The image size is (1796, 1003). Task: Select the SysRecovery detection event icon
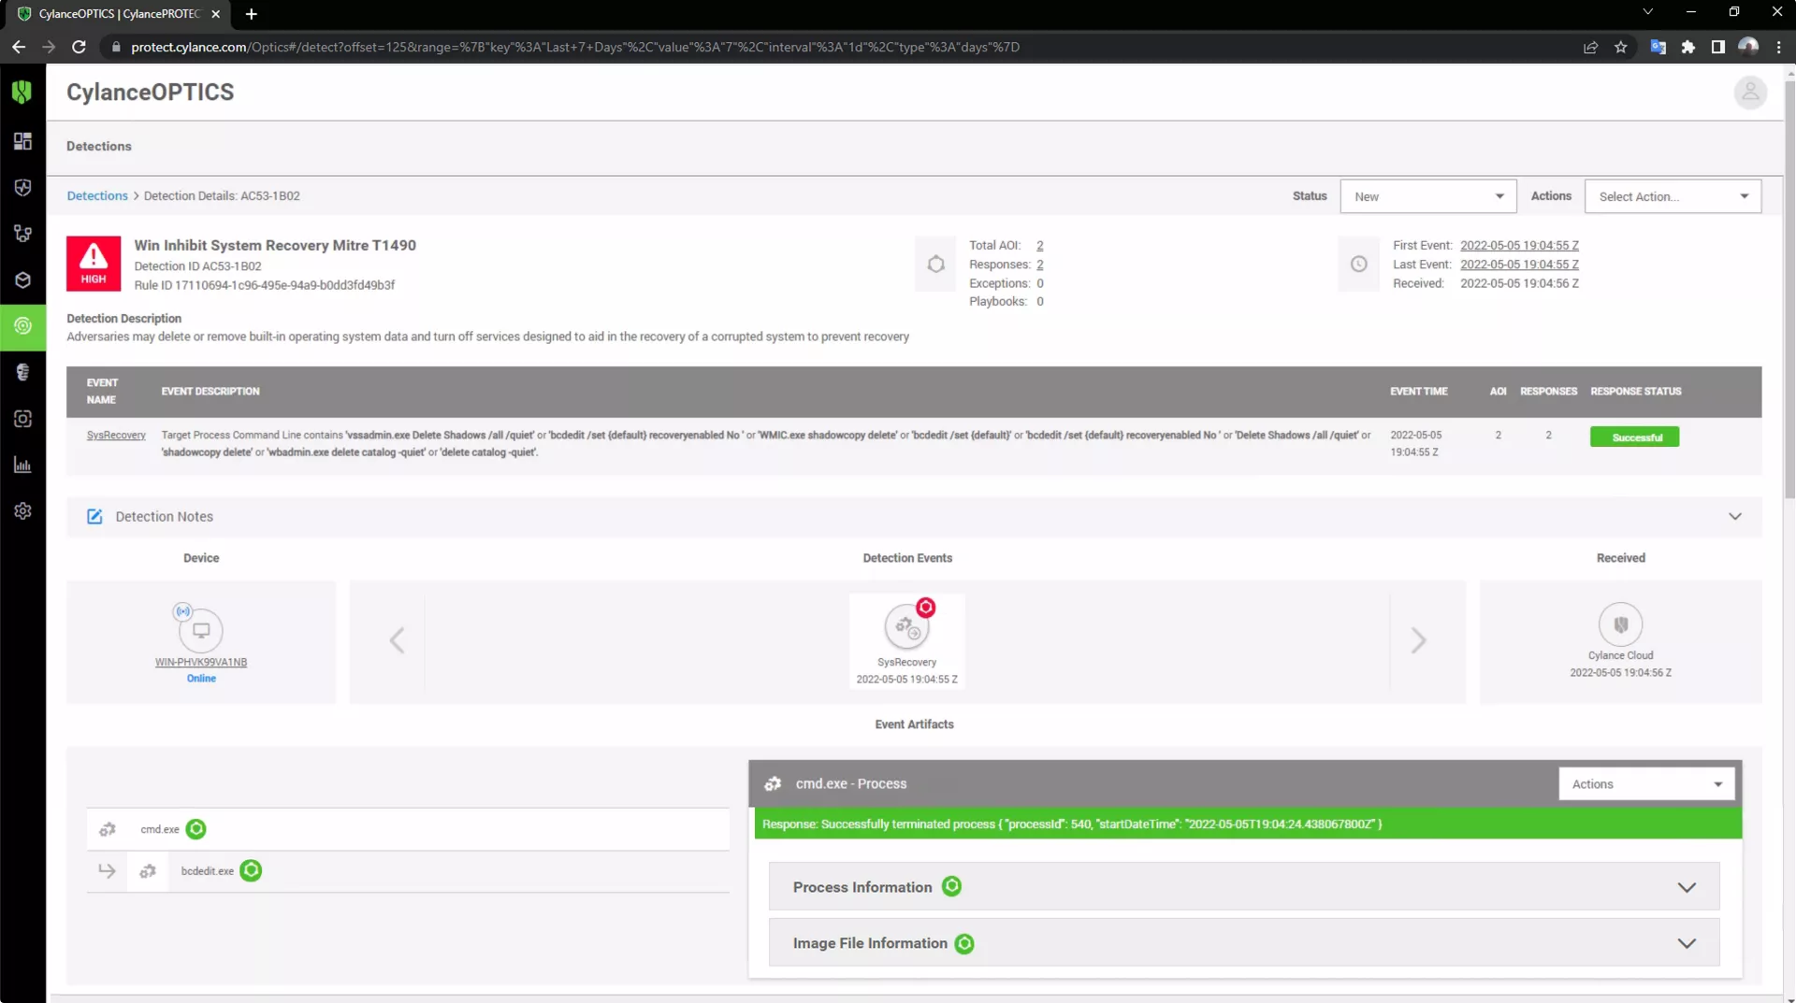906,625
